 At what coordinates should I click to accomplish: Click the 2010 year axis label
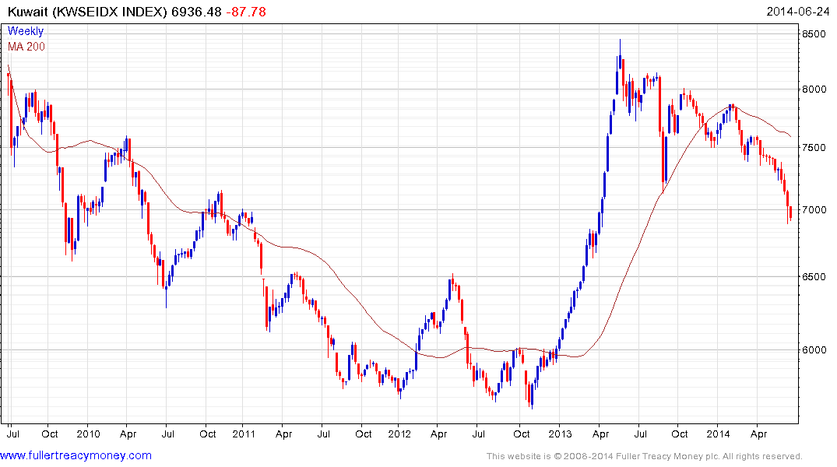[88, 434]
